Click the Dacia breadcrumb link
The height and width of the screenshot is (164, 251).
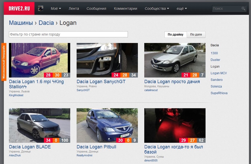46,23
